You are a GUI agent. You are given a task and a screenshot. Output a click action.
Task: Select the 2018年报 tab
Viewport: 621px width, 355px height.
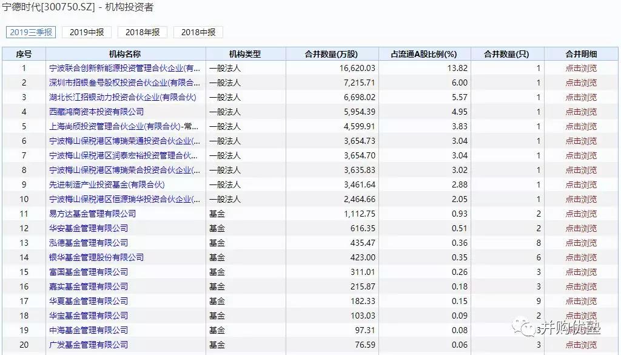[x=143, y=32]
